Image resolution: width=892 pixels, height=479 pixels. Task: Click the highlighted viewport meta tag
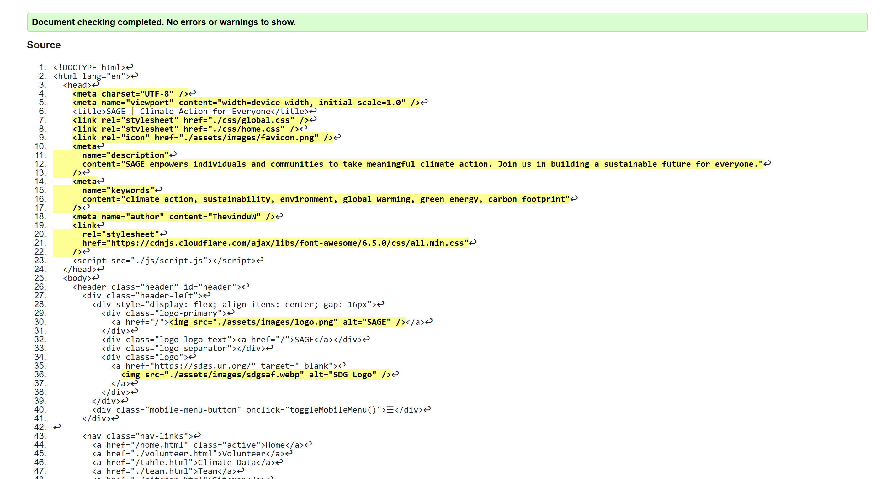click(242, 103)
